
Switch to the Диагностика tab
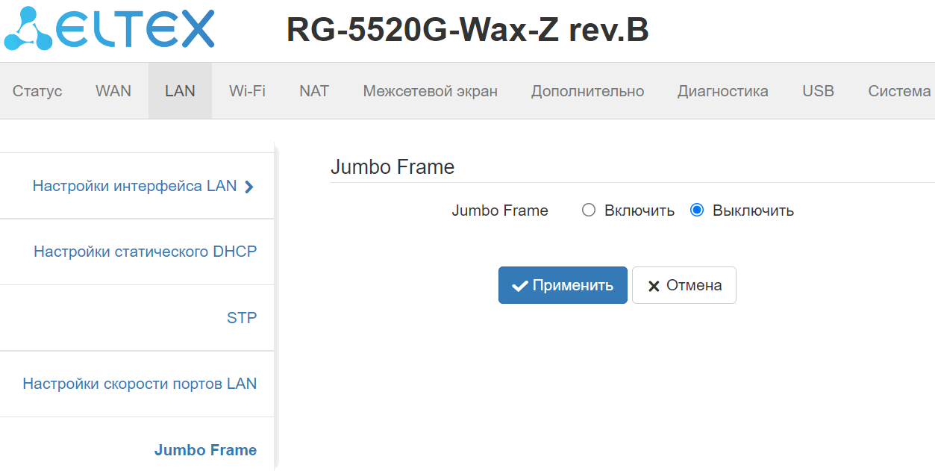pos(723,91)
